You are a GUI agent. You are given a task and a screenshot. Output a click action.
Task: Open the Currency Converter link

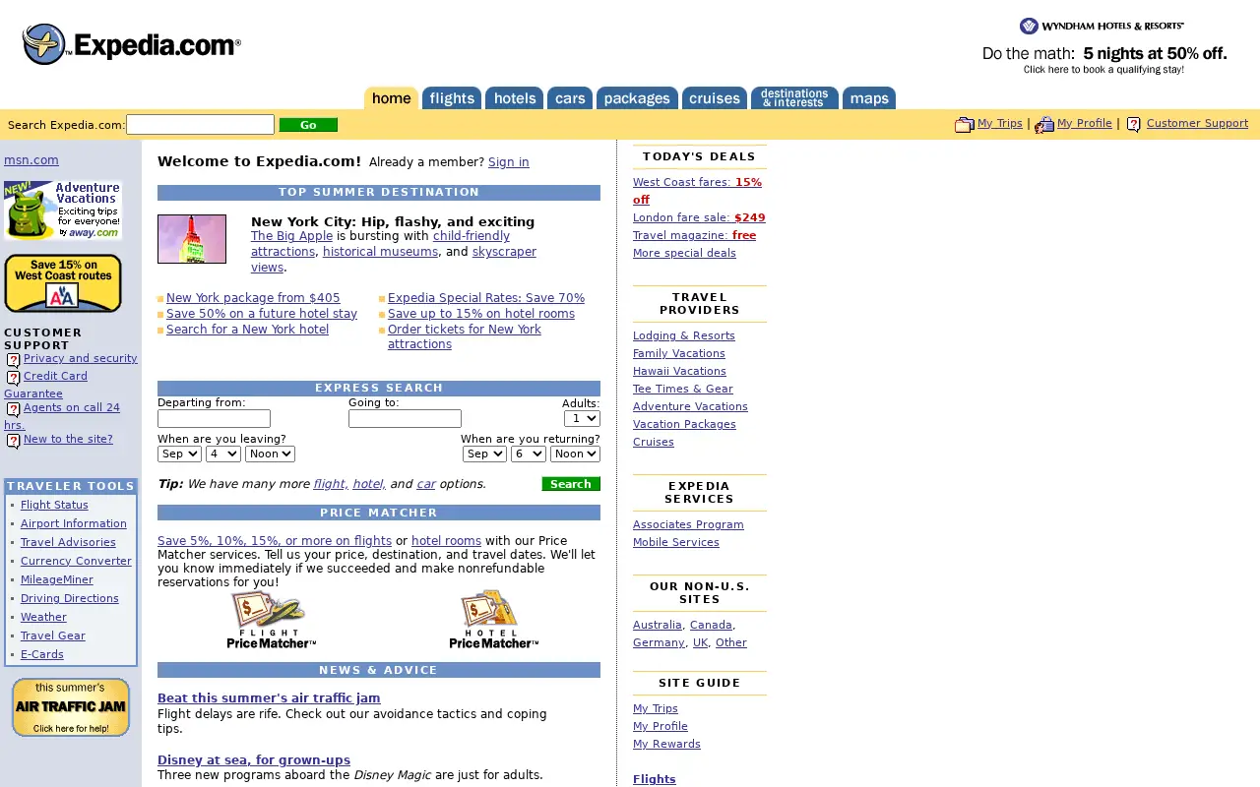coord(76,561)
